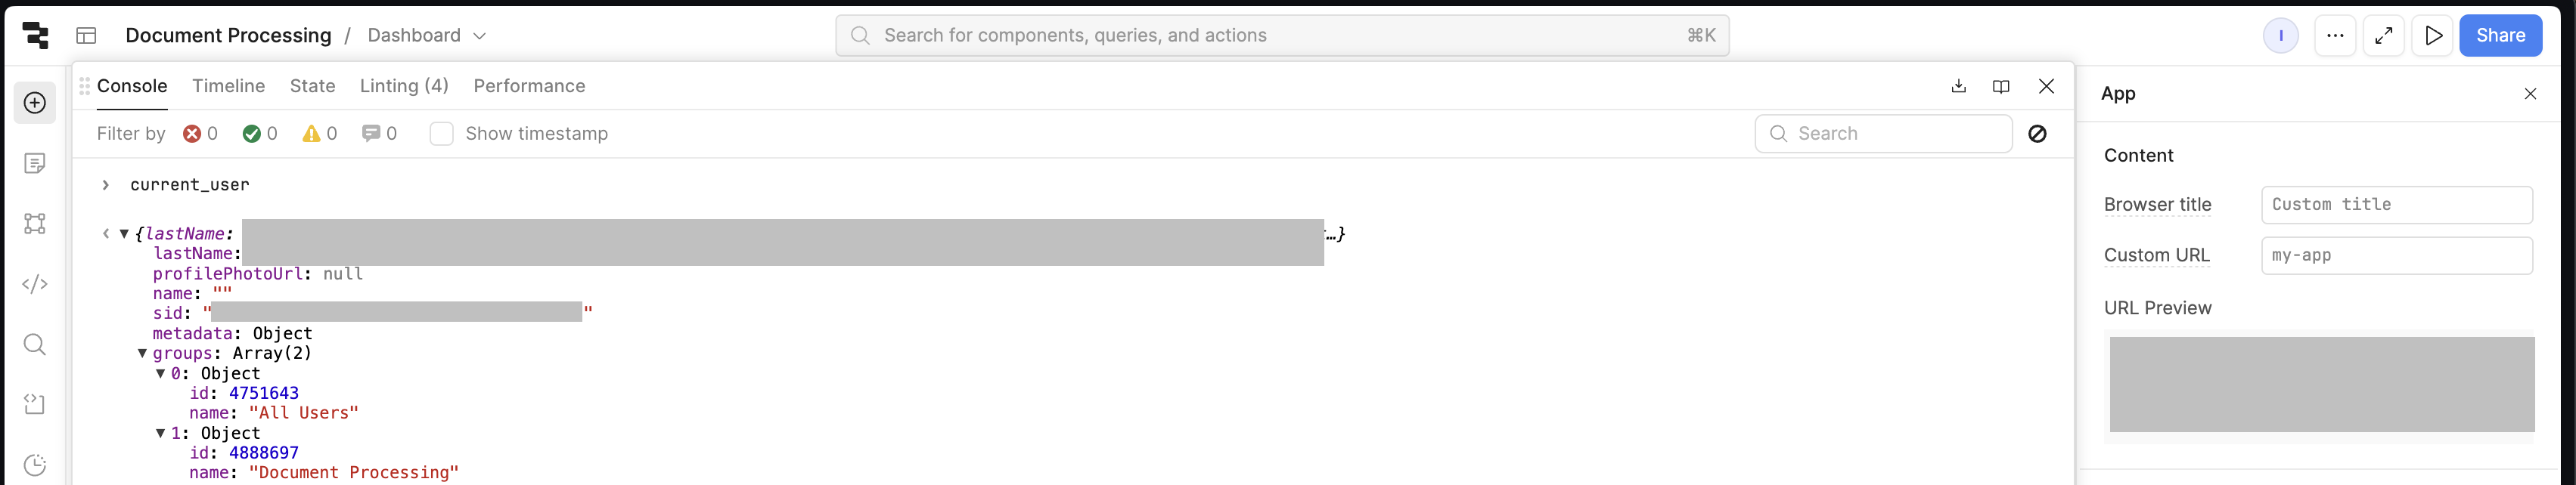The width and height of the screenshot is (2576, 485).
Task: Switch to the Timeline tab
Action: [x=228, y=87]
